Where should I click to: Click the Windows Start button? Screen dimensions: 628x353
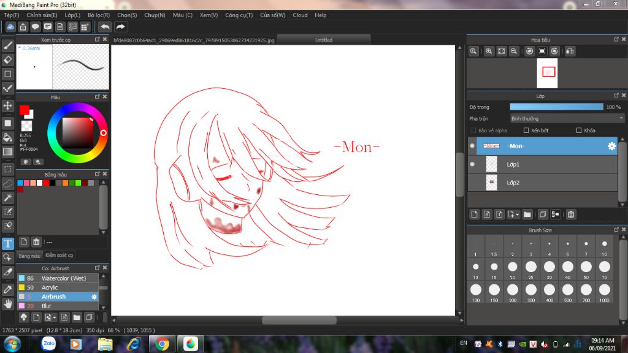(x=12, y=344)
